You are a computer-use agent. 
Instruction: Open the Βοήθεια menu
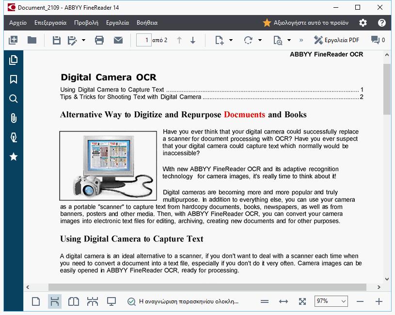click(147, 23)
